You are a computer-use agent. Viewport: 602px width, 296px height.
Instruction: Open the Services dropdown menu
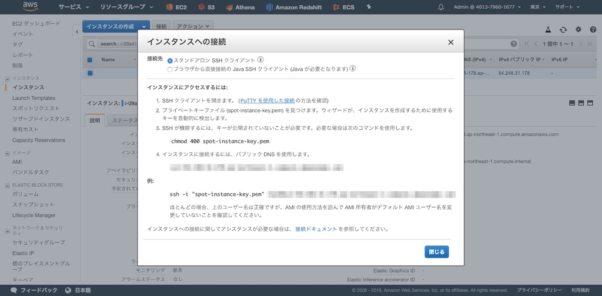(x=73, y=7)
